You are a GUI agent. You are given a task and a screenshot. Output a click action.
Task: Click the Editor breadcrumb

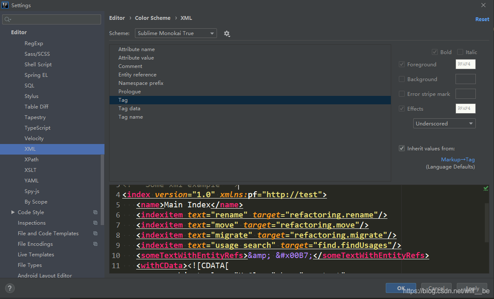(x=117, y=18)
